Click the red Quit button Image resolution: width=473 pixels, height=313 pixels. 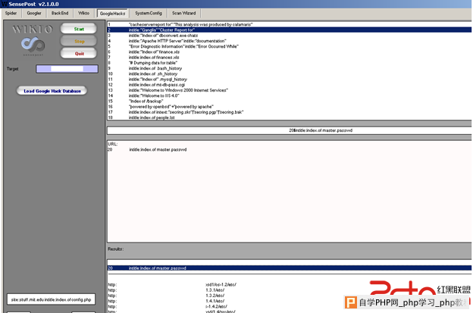(79, 53)
